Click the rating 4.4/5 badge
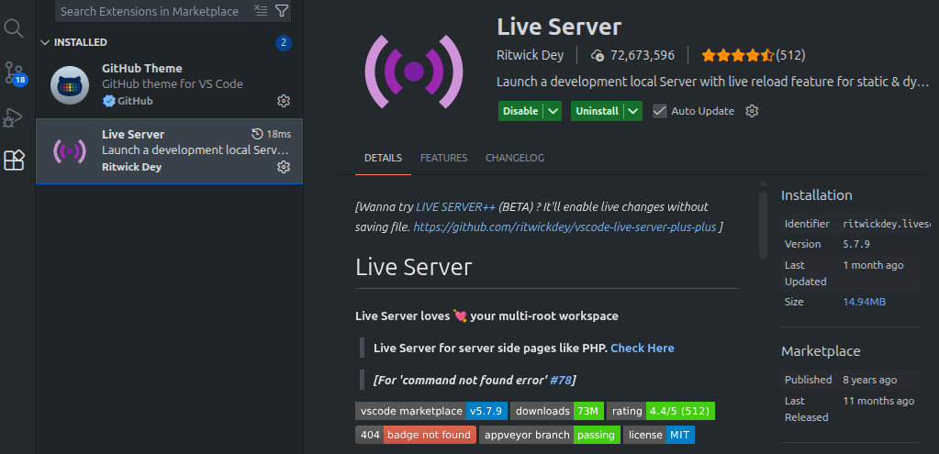Screen dimensions: 939x454 coord(661,411)
